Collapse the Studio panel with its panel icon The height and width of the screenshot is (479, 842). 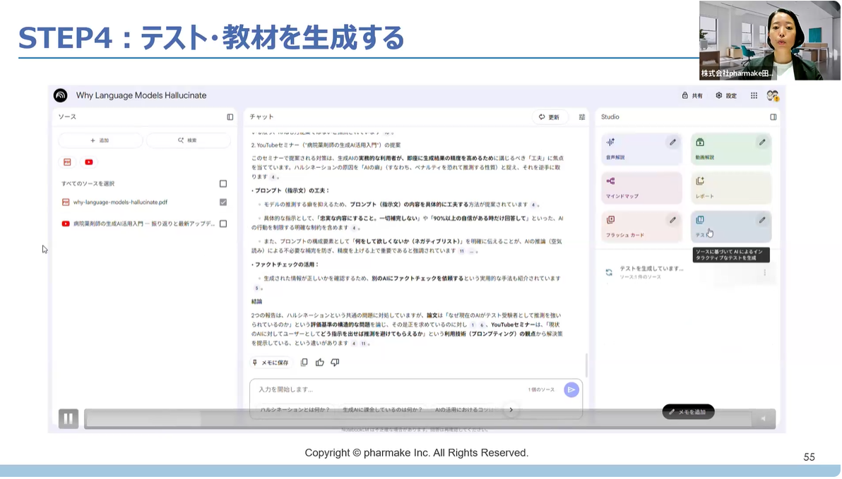coord(773,117)
